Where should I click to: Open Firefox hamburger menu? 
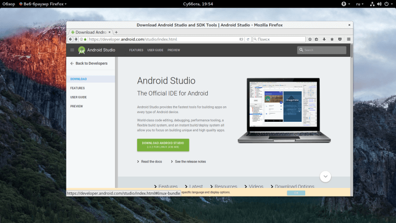click(x=349, y=39)
